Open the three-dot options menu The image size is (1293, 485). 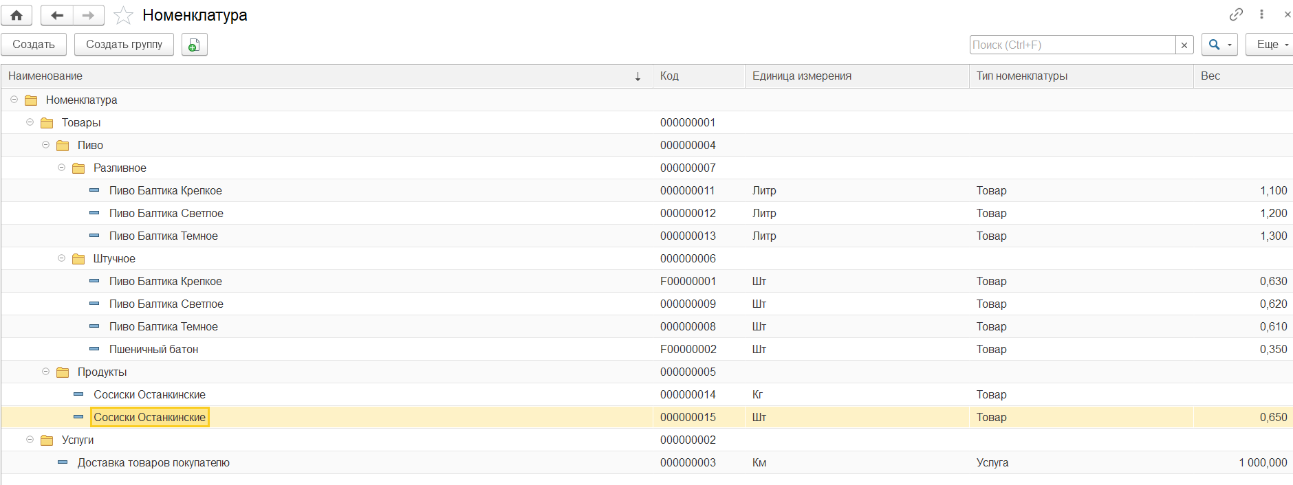(x=1261, y=14)
